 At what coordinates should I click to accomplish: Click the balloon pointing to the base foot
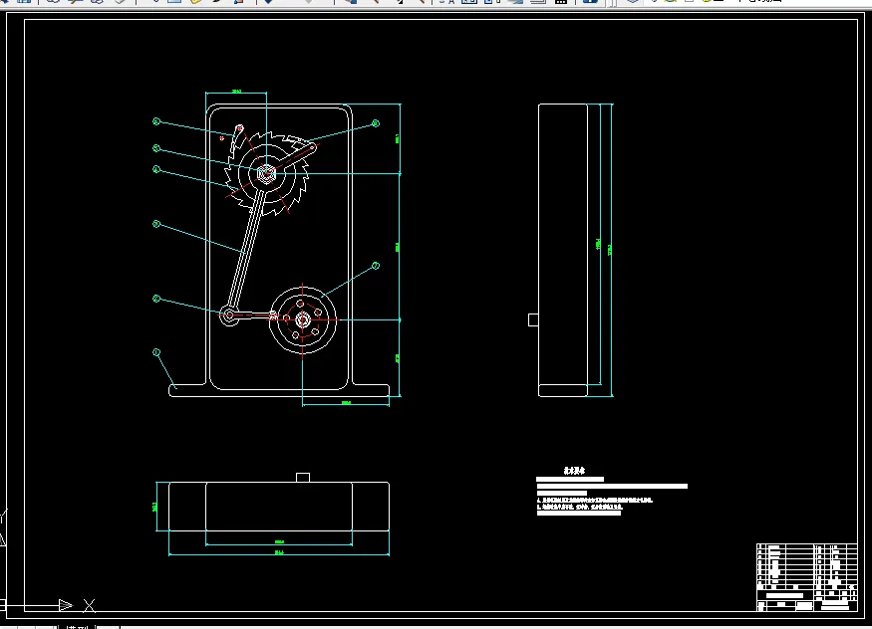tap(156, 352)
